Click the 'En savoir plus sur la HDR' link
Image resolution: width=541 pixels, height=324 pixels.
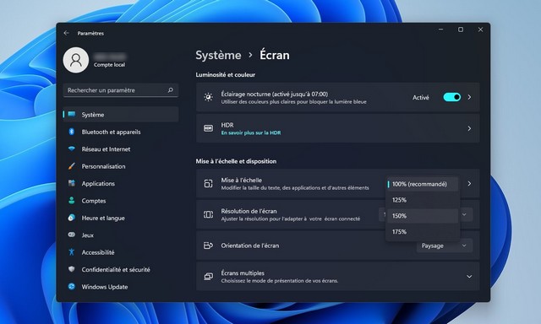click(x=251, y=132)
